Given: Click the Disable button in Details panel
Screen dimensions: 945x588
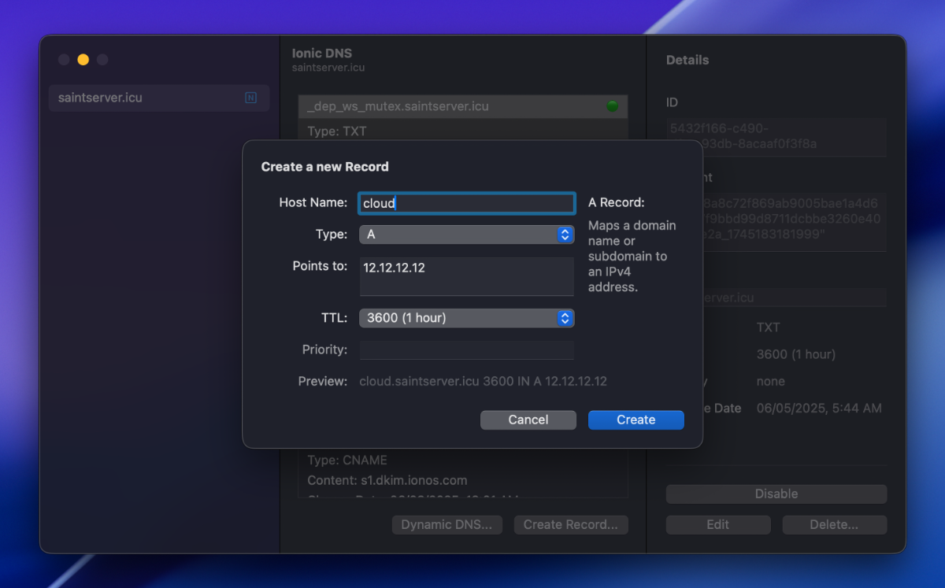Looking at the screenshot, I should coord(776,494).
